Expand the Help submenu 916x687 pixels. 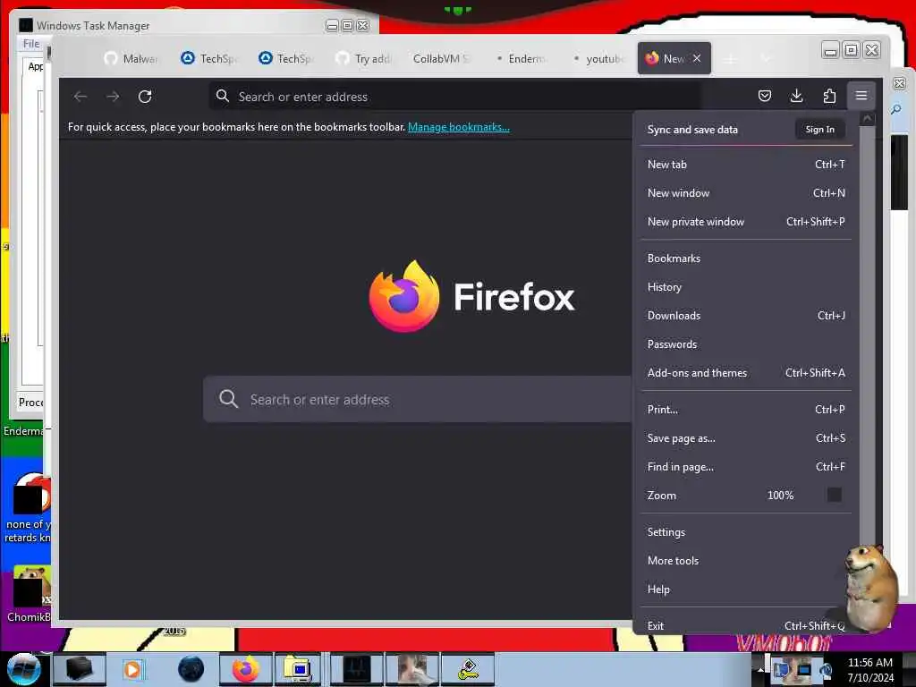746,589
